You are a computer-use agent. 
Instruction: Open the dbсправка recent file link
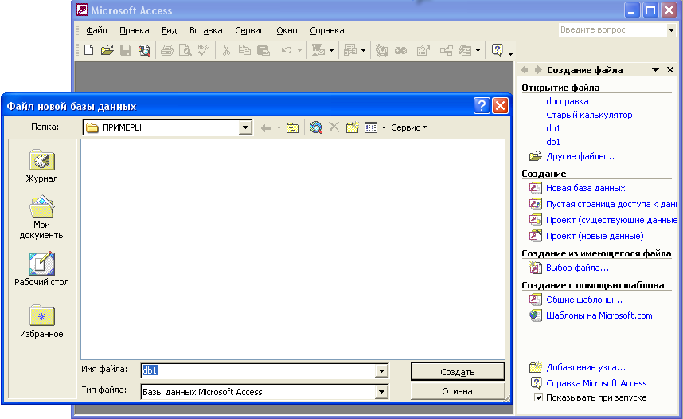[x=567, y=101]
